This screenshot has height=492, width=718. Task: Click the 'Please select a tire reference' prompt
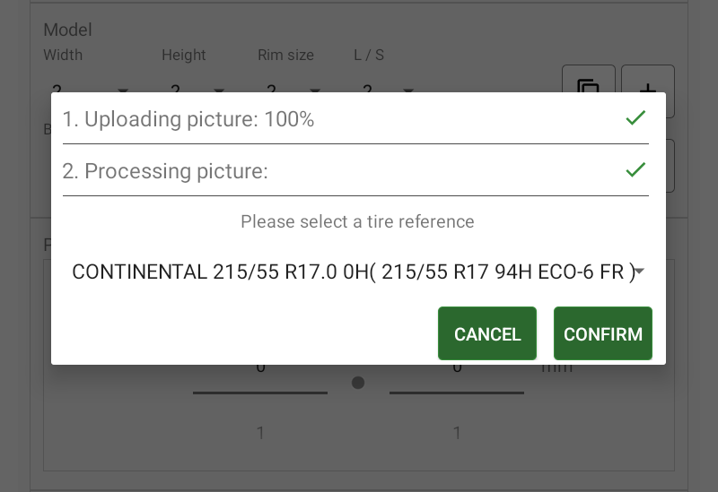(x=357, y=221)
